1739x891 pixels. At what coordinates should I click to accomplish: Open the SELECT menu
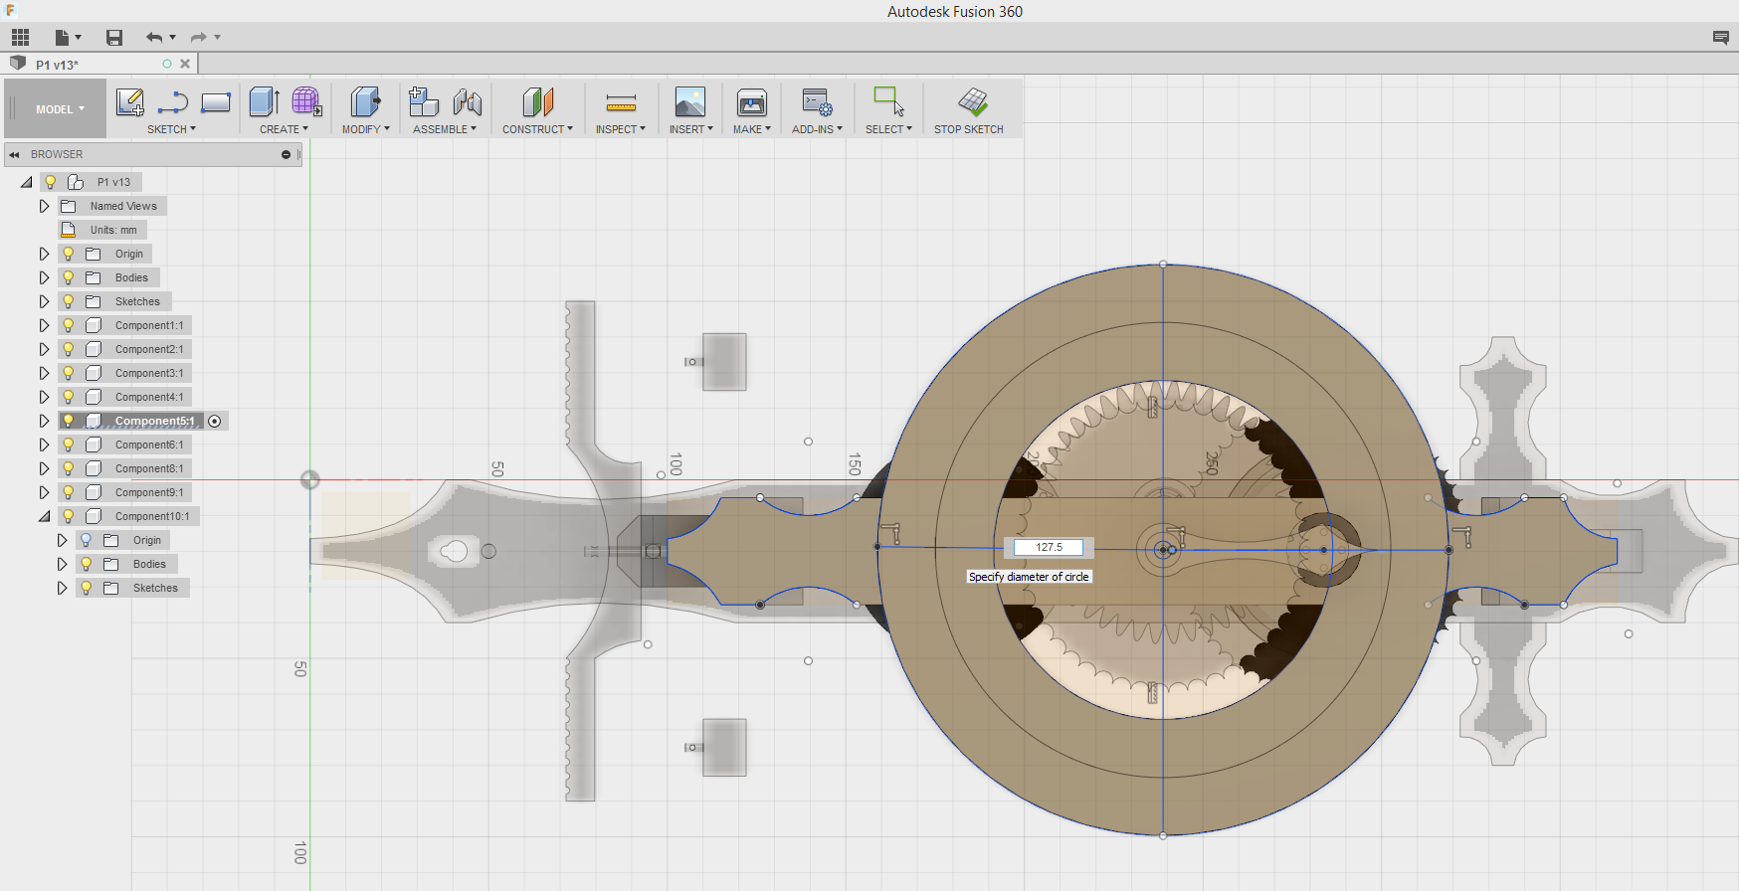pyautogui.click(x=888, y=129)
